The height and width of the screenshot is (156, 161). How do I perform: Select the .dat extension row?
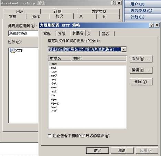(x=88, y=83)
